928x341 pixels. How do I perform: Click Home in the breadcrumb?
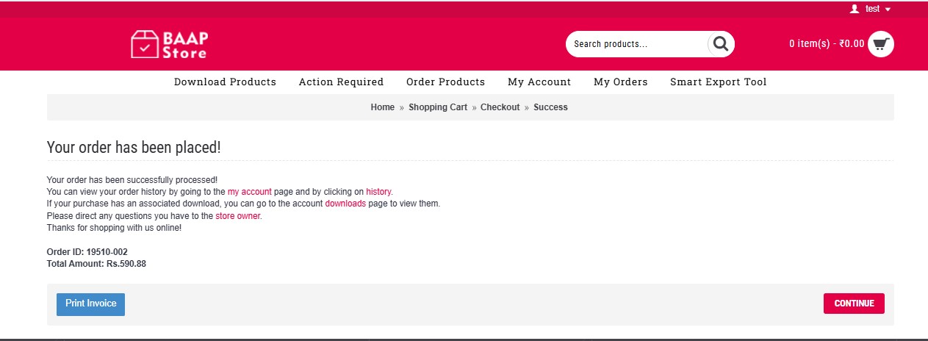click(382, 107)
